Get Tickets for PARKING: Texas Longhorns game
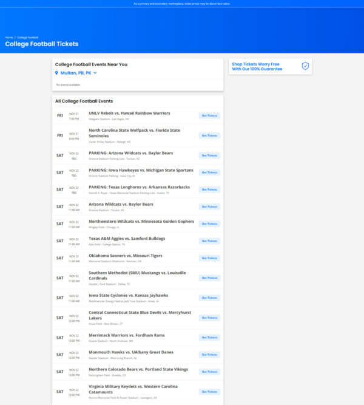This screenshot has width=364, height=405. click(x=209, y=189)
